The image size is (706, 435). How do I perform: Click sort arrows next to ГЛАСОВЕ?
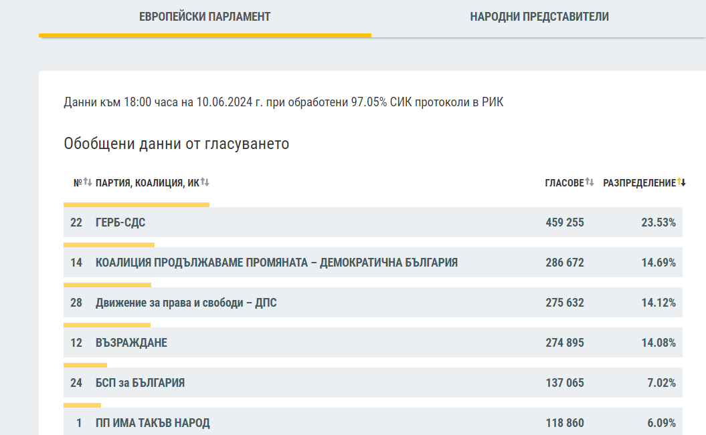(590, 182)
